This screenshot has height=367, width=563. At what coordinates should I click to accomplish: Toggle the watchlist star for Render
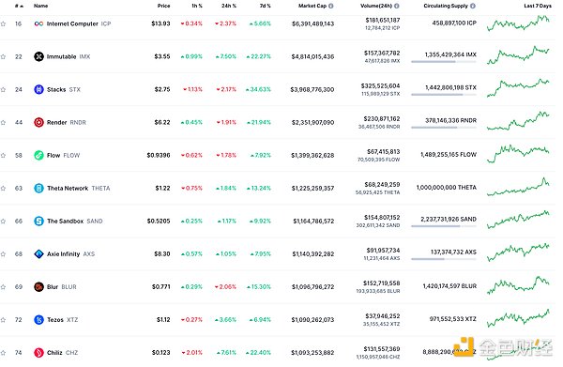pos(3,122)
